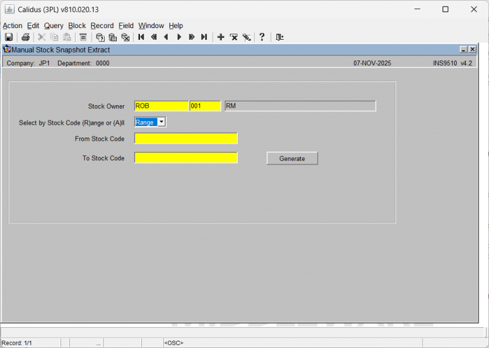Click the Enter Query database icon
489x348 pixels.
[100, 37]
